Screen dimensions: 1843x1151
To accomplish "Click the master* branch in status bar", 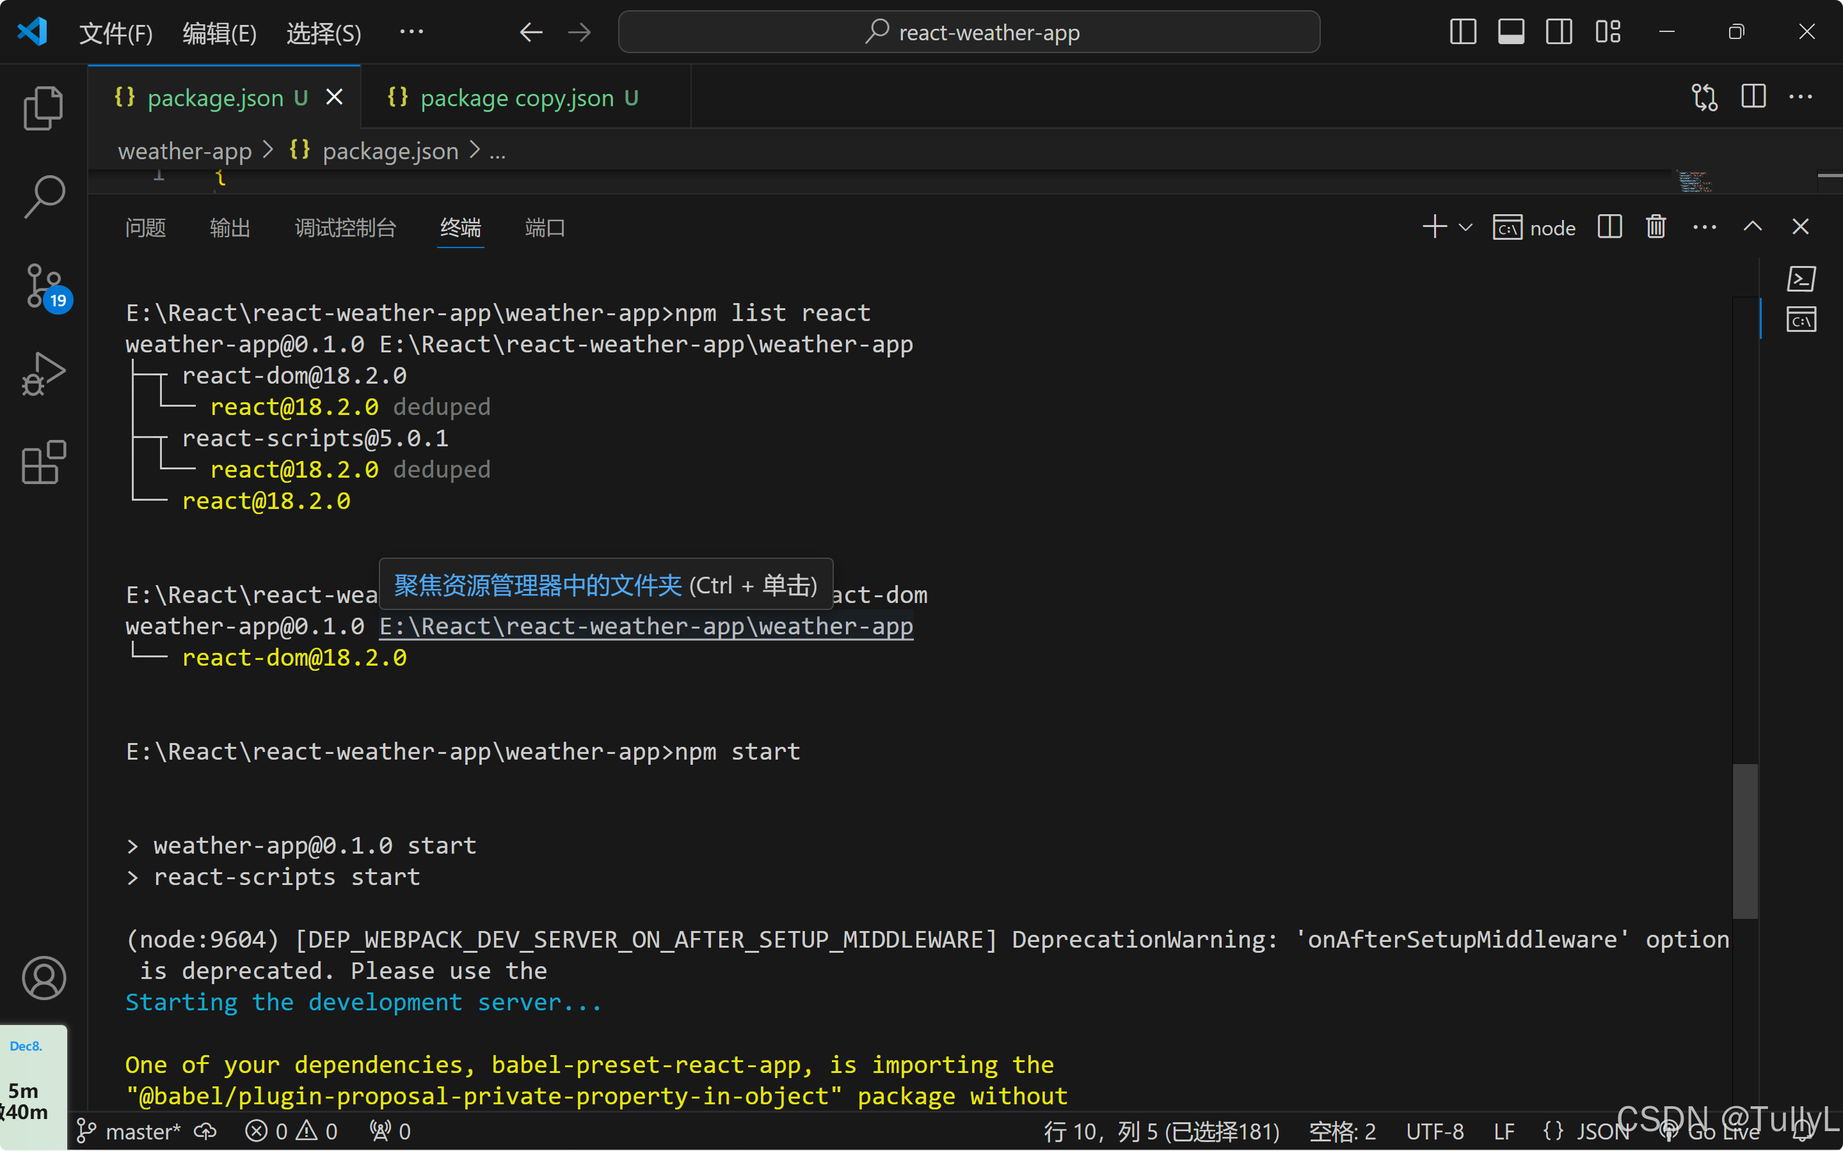I will 129,1131.
